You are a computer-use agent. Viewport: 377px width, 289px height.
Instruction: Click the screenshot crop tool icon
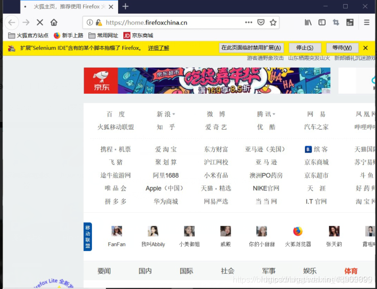pos(336,23)
